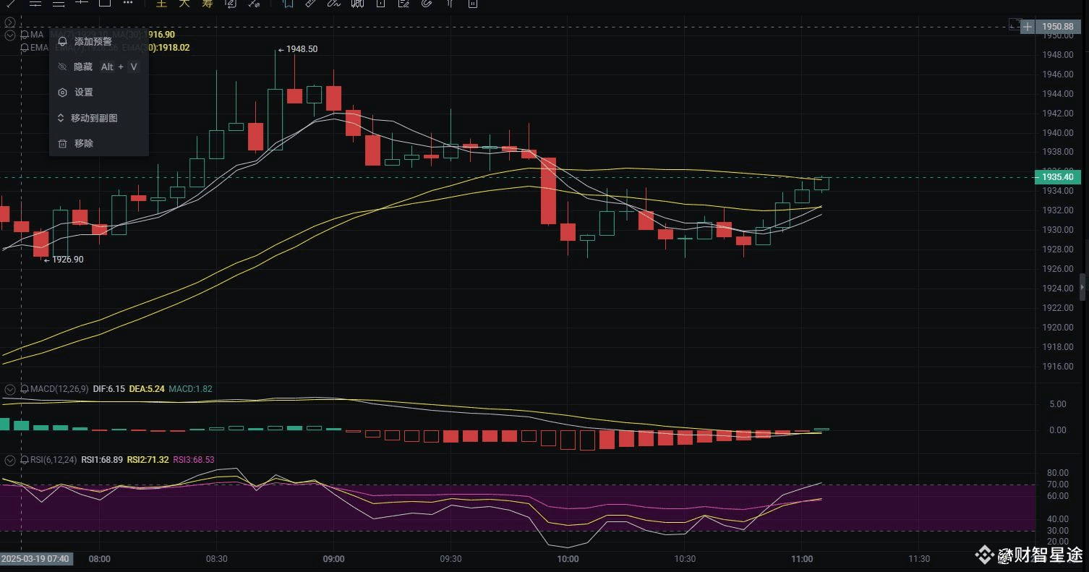The image size is (1089, 572).
Task: Click the bookmark flag tool icon
Action: point(289,4)
